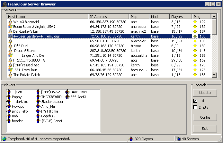Screen dimensions: 223x143
Task: Click the globe icon in the status bar
Action: 4,139
